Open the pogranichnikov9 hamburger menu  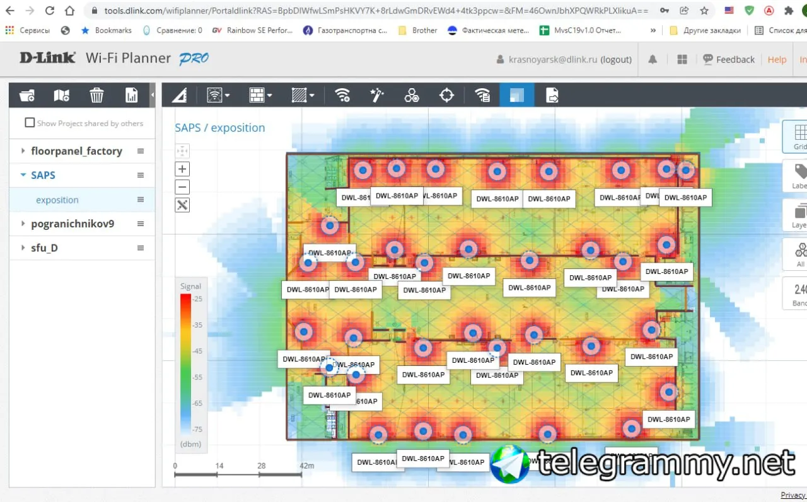(x=141, y=224)
